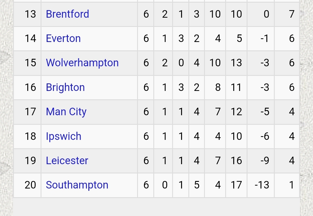Image resolution: width=313 pixels, height=216 pixels.
Task: Click Southampton's -13 goal difference cell
Action: 261,185
